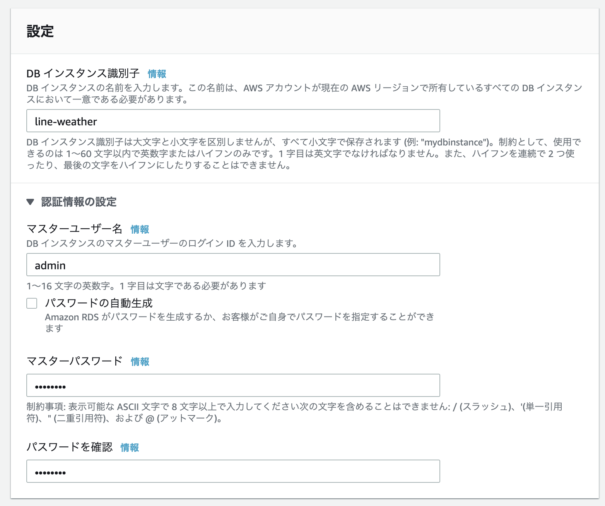Click the disclosure triangle beside 認証情報の設定

tap(30, 202)
